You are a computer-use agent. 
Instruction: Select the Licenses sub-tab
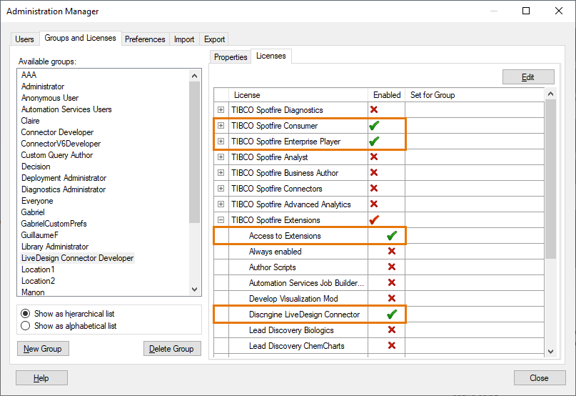[x=271, y=56]
